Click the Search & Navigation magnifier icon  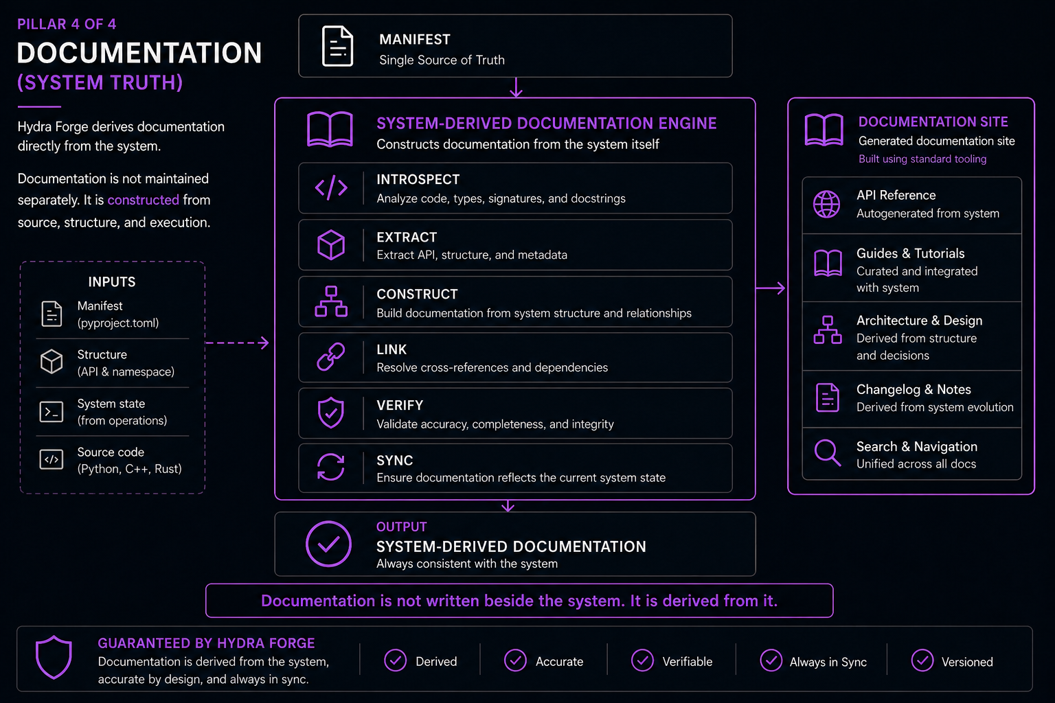[827, 452]
